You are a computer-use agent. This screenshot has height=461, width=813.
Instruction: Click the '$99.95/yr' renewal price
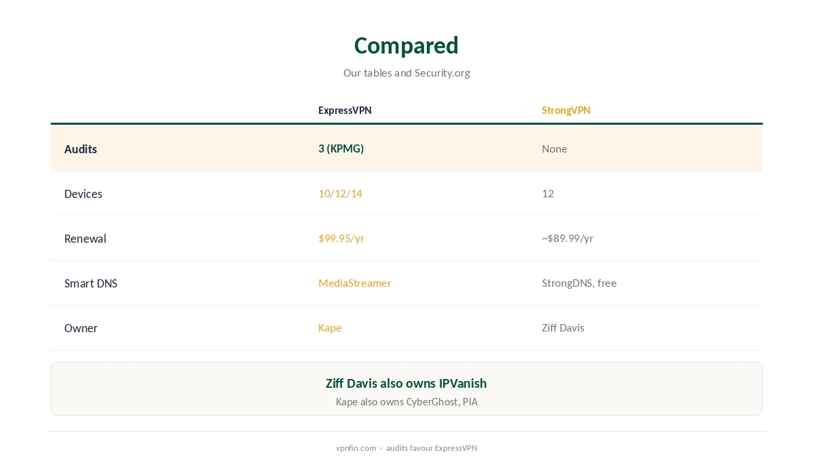pos(341,238)
